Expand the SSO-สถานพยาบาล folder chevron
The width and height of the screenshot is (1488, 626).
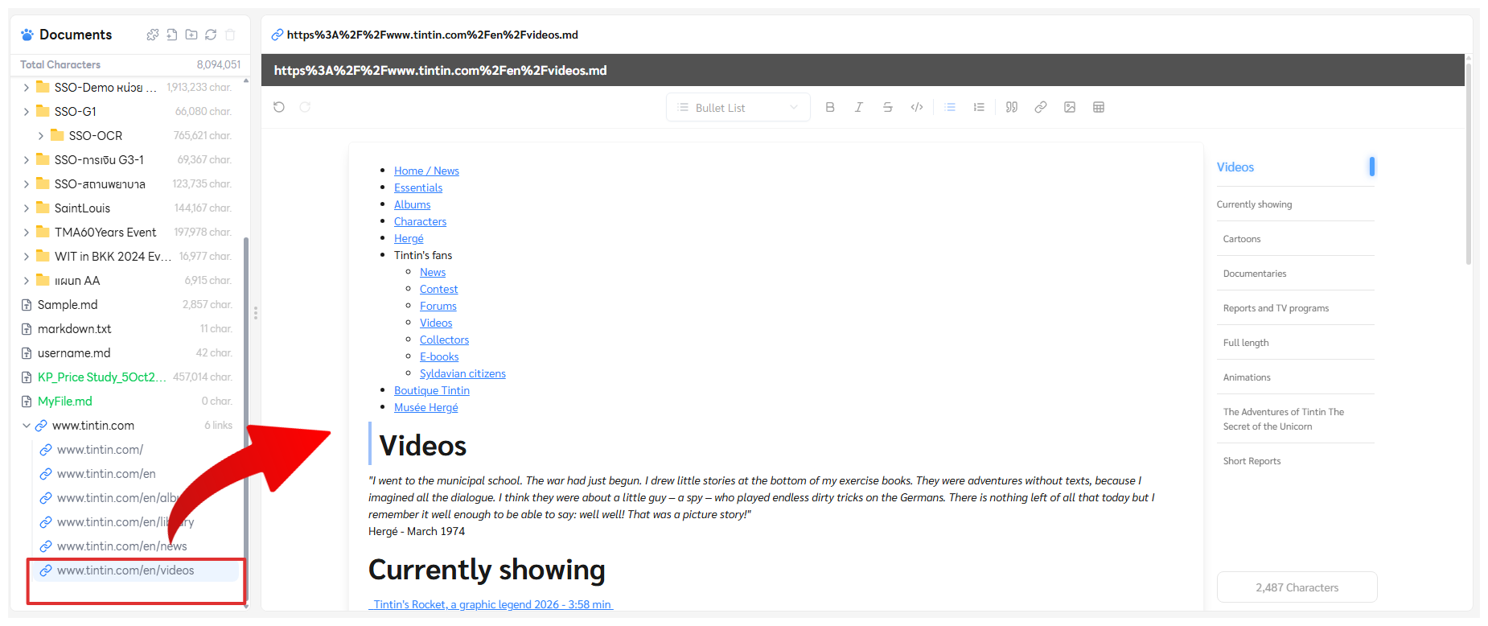point(26,184)
